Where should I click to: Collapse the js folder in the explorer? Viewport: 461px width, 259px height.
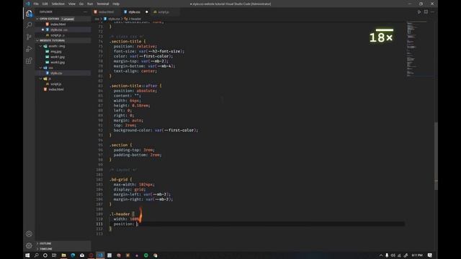(41, 78)
